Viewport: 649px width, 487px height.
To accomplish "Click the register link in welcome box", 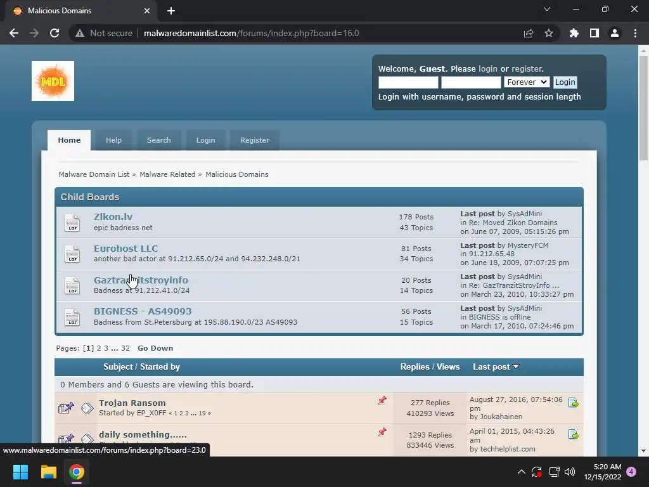I will coord(527,68).
